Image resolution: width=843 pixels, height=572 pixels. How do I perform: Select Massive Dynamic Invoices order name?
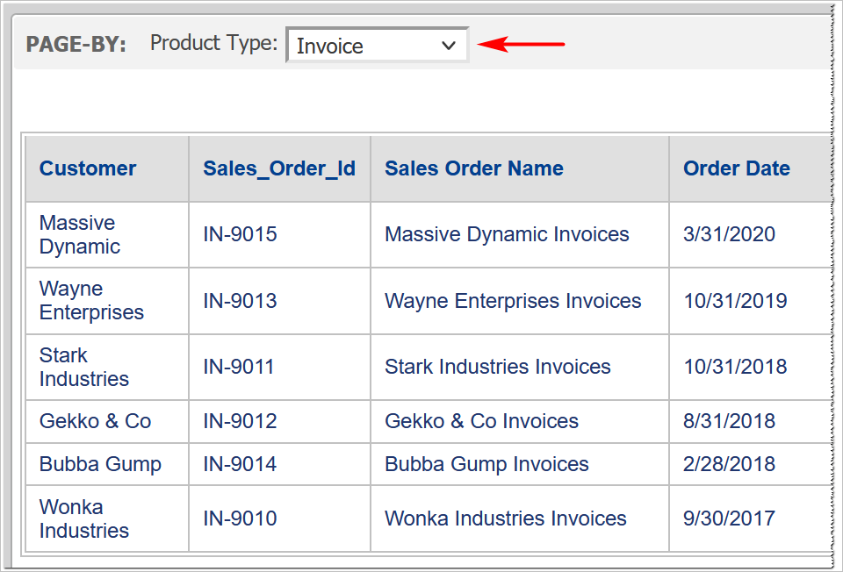point(507,234)
